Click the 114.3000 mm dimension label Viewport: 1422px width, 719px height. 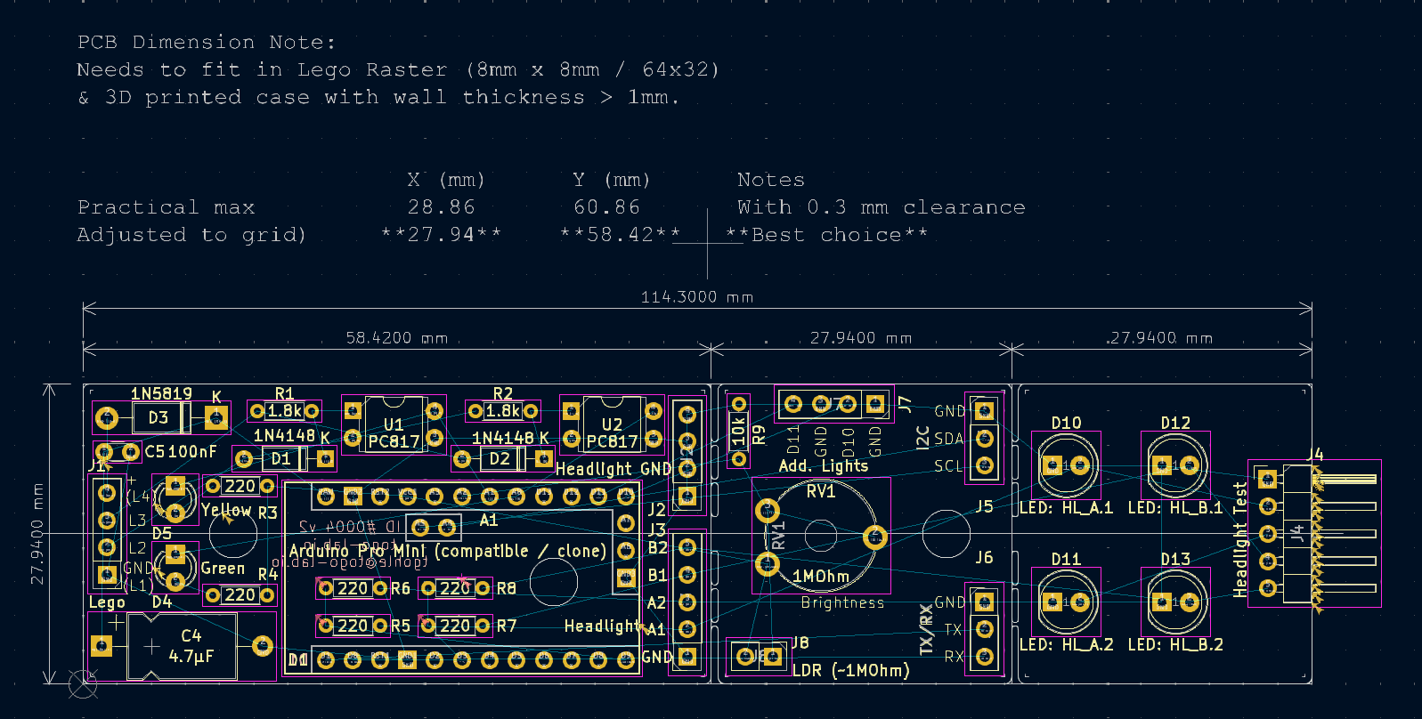(696, 297)
